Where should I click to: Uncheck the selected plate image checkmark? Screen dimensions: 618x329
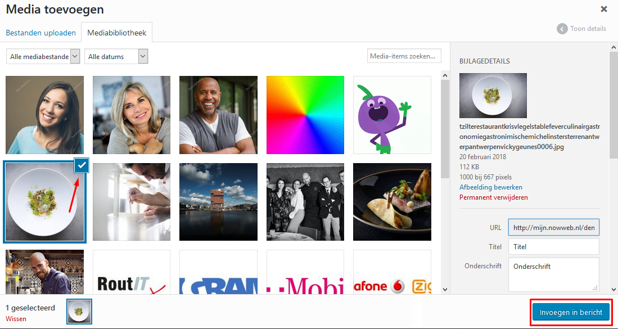tap(82, 166)
